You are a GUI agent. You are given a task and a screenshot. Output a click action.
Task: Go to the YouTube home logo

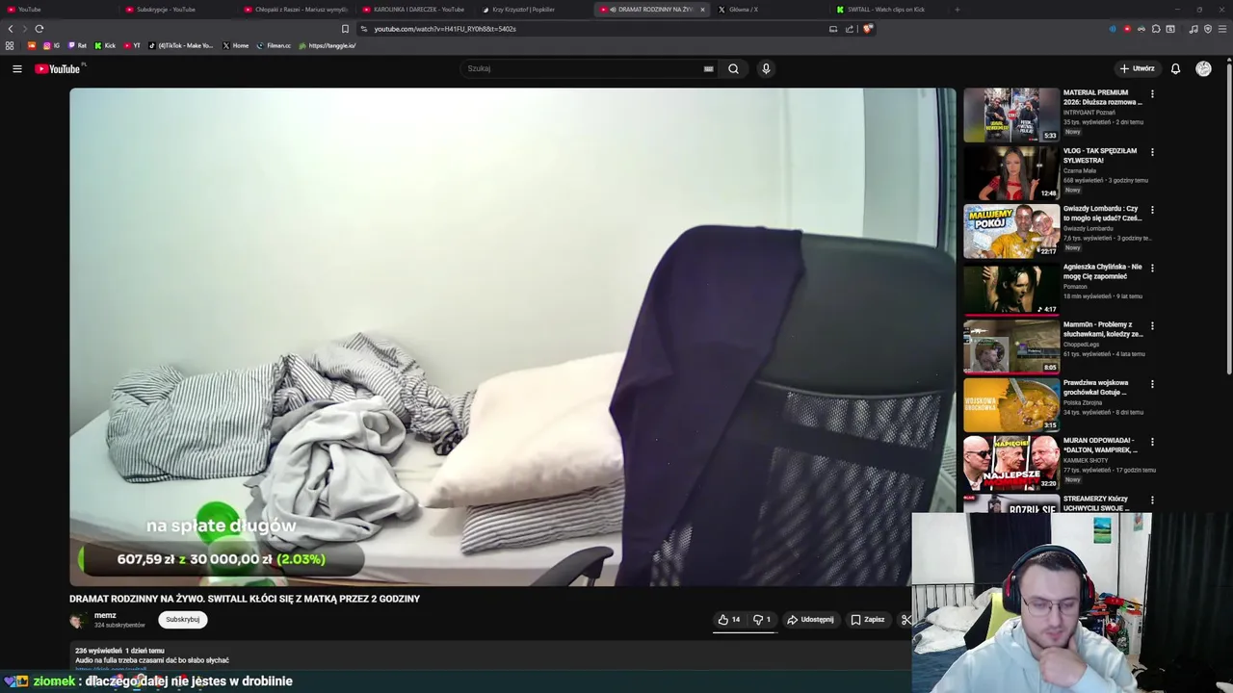[58, 68]
